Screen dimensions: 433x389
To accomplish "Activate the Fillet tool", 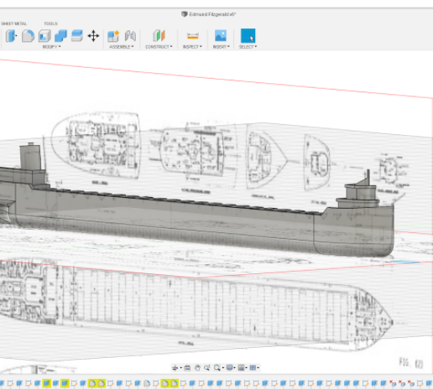I will (x=28, y=36).
